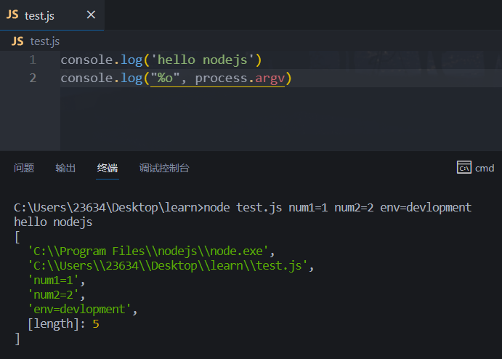Open the 调试控制台 debug console tab

[164, 168]
